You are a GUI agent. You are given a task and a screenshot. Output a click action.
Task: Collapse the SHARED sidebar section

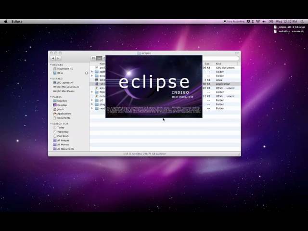click(51, 78)
